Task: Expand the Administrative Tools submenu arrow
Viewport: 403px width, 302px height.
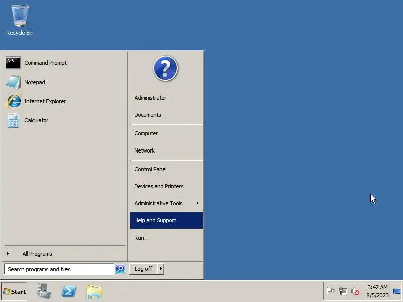Action: (197, 203)
